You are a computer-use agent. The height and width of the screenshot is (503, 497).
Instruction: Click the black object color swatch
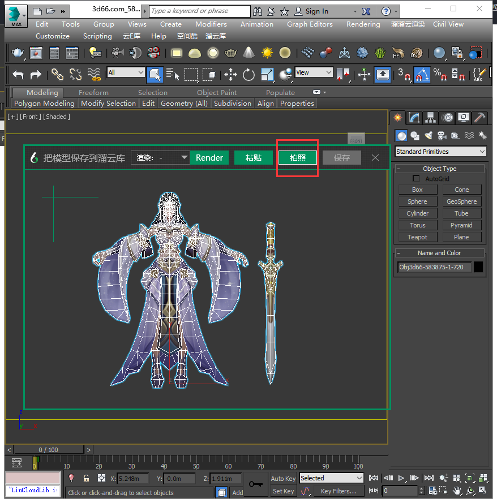tap(478, 267)
